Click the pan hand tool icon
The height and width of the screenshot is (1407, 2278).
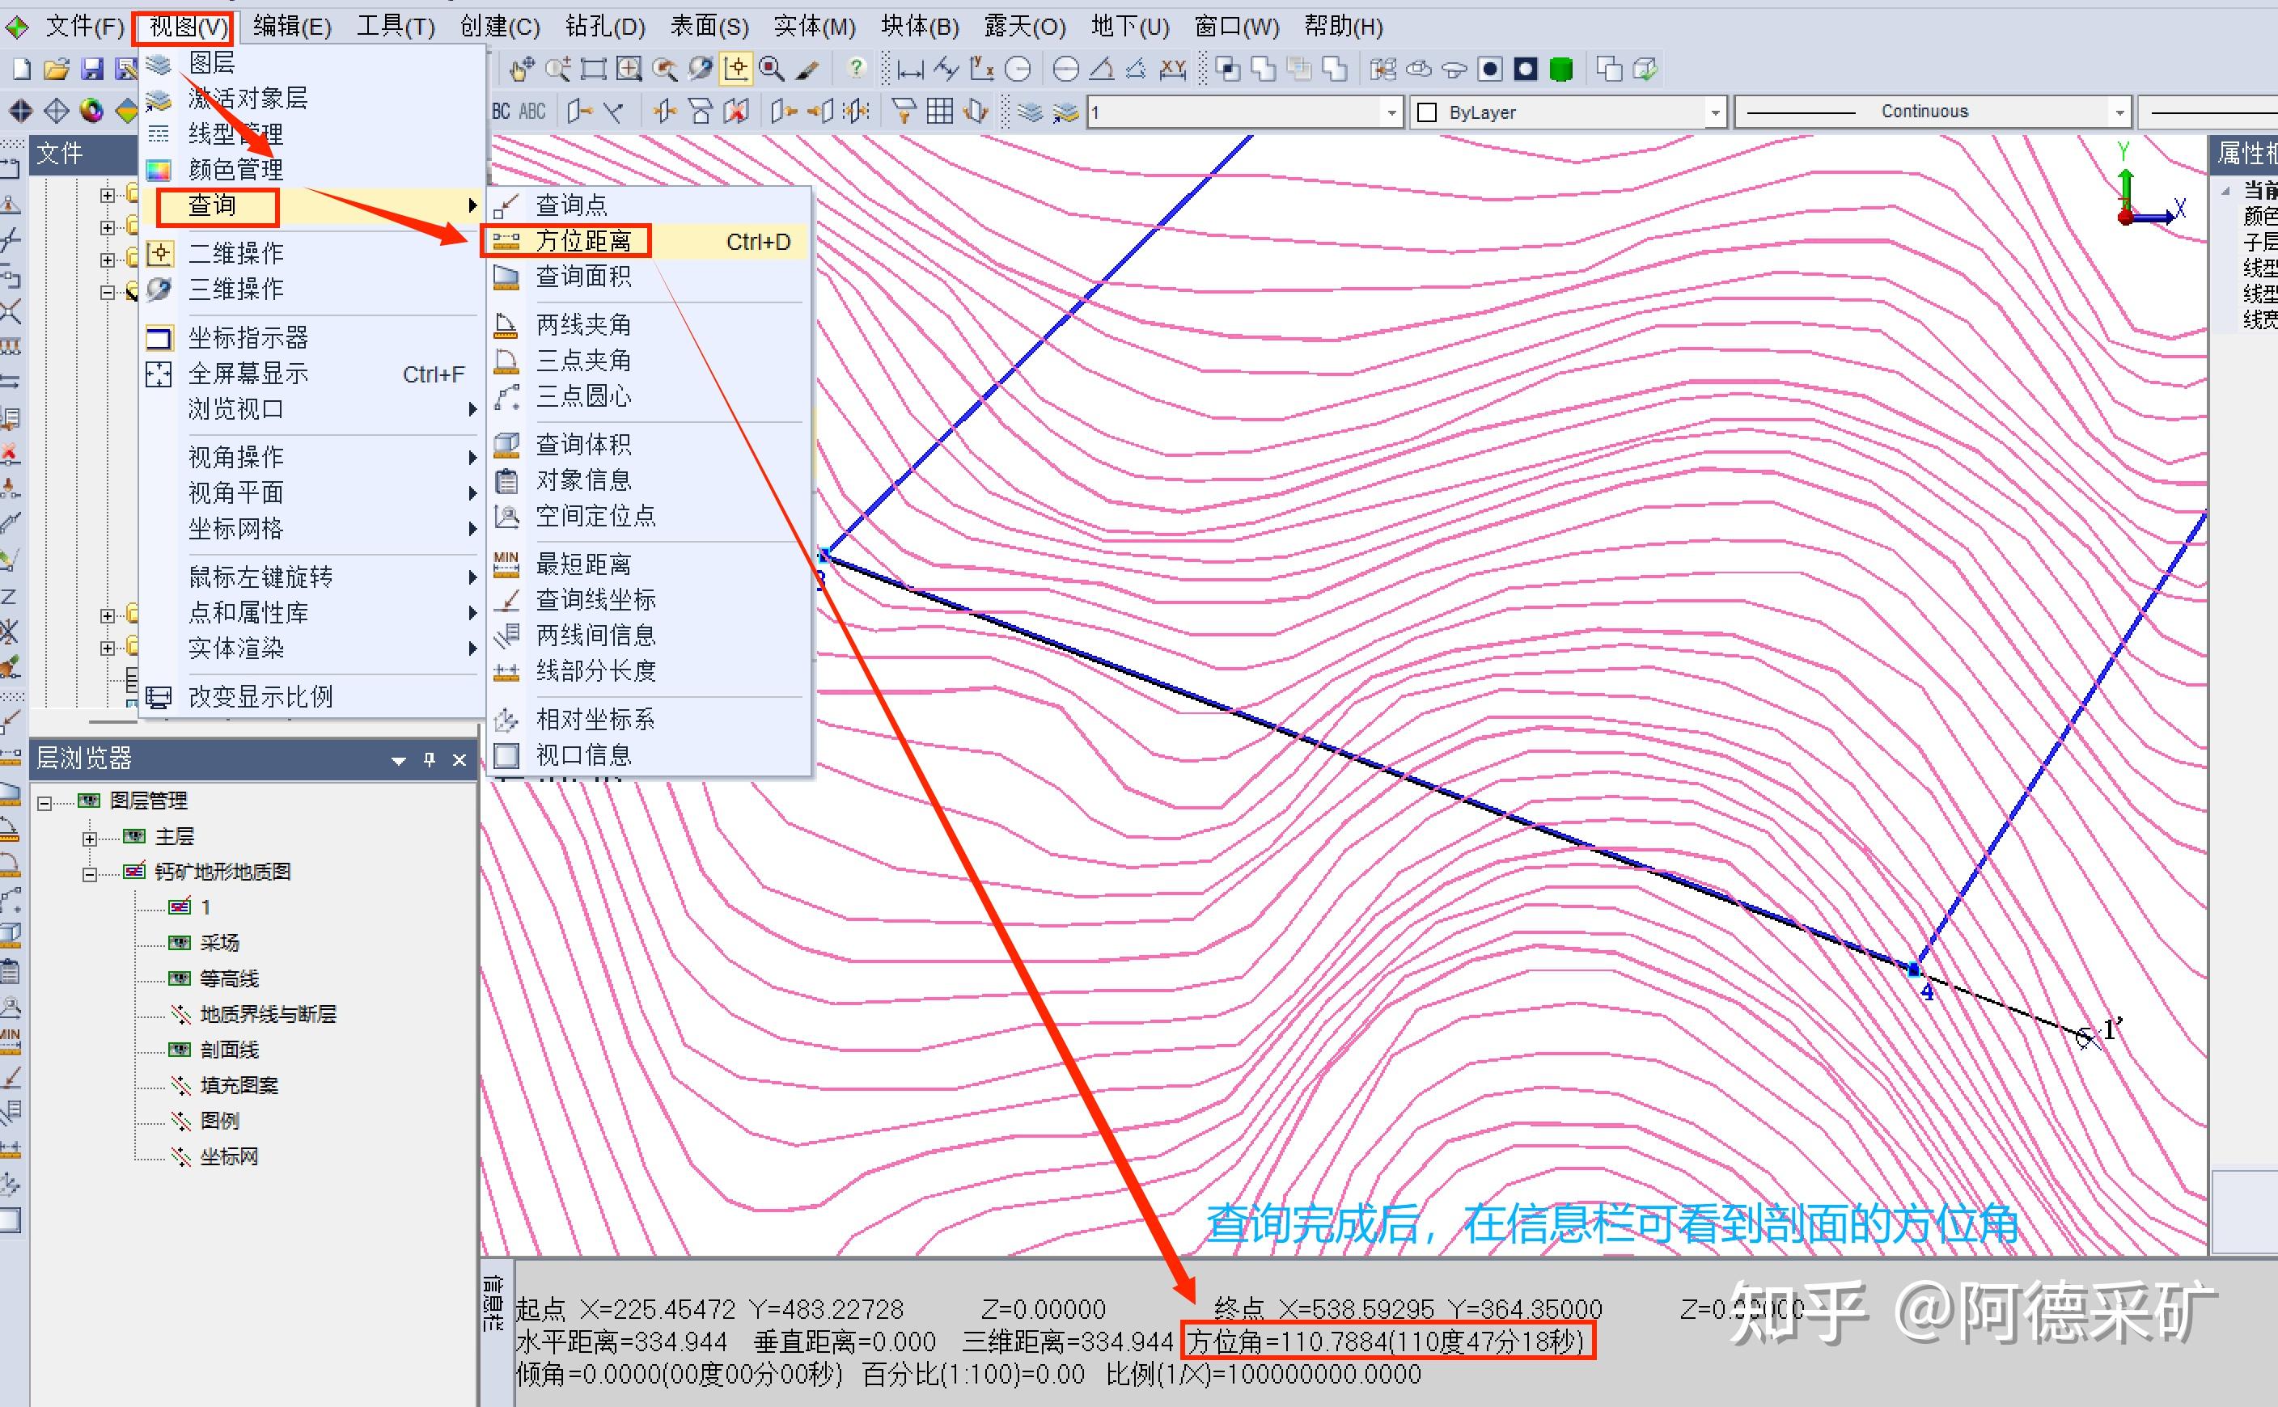click(520, 69)
